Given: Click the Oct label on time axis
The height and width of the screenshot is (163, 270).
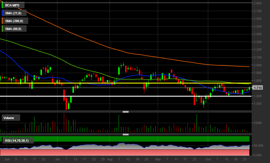Looking at the screenshot, I should pyautogui.click(x=208, y=159).
